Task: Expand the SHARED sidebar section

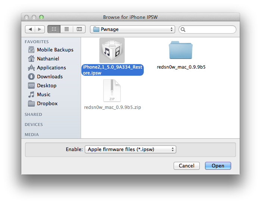Action: point(33,114)
